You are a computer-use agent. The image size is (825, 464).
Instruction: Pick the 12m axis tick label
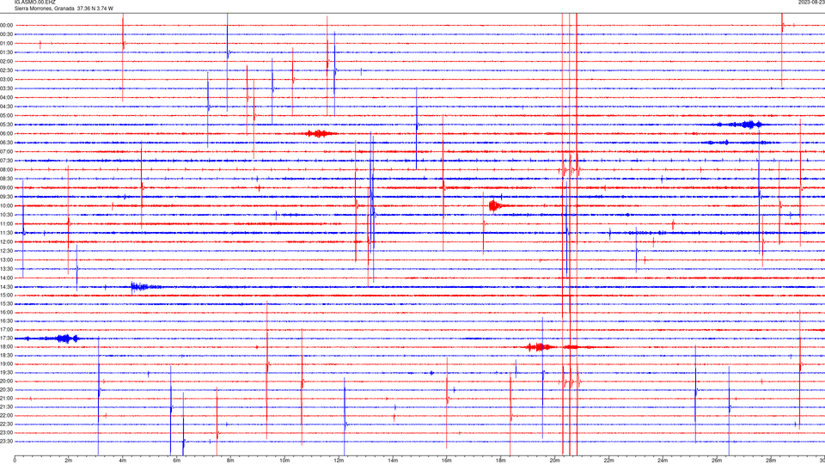pyautogui.click(x=339, y=461)
